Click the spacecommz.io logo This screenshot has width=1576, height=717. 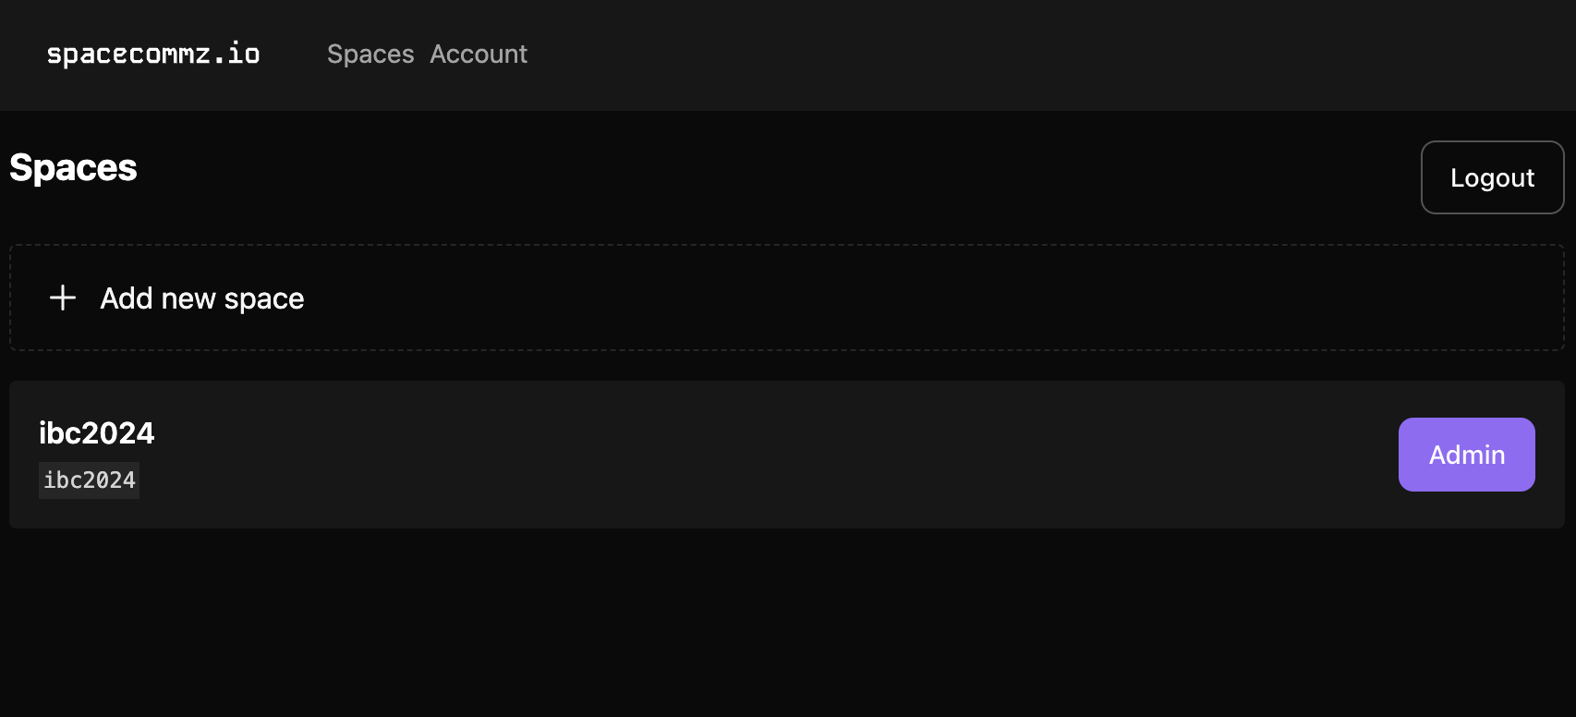(x=153, y=54)
